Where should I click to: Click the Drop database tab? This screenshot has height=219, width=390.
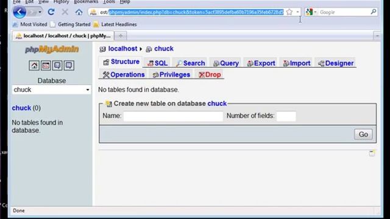[x=210, y=75]
